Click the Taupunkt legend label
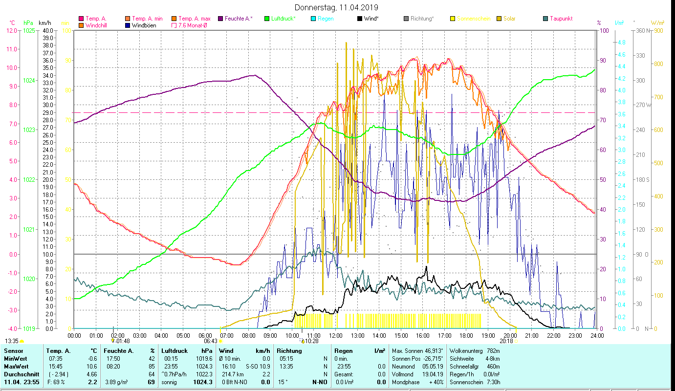Screen dimensions: 675x391 tap(561, 19)
